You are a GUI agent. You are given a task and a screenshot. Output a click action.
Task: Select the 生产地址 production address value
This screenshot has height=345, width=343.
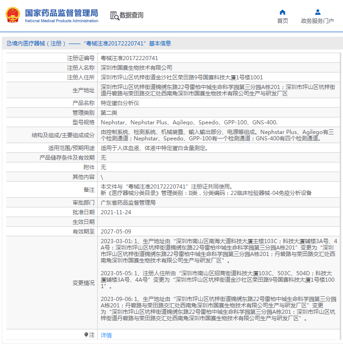[x=218, y=90]
